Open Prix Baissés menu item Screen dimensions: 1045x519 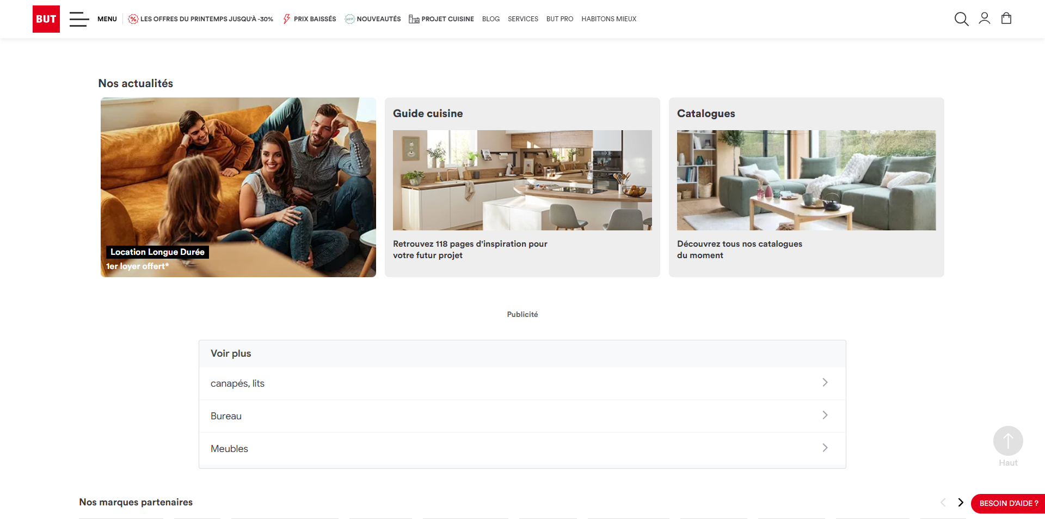tap(315, 19)
